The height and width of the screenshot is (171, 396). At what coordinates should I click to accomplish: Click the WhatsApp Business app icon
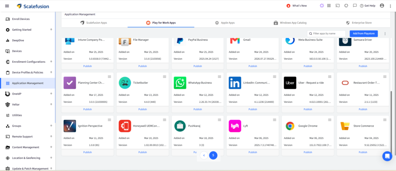(180, 83)
